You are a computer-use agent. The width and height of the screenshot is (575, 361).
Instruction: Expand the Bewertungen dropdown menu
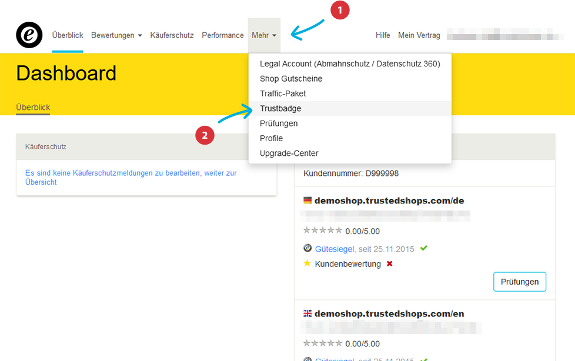[116, 35]
